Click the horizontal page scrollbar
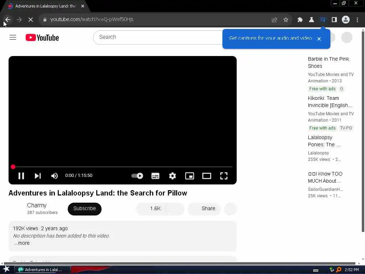Screen dimensions: 365x274 pyautogui.click(x=179, y=264)
